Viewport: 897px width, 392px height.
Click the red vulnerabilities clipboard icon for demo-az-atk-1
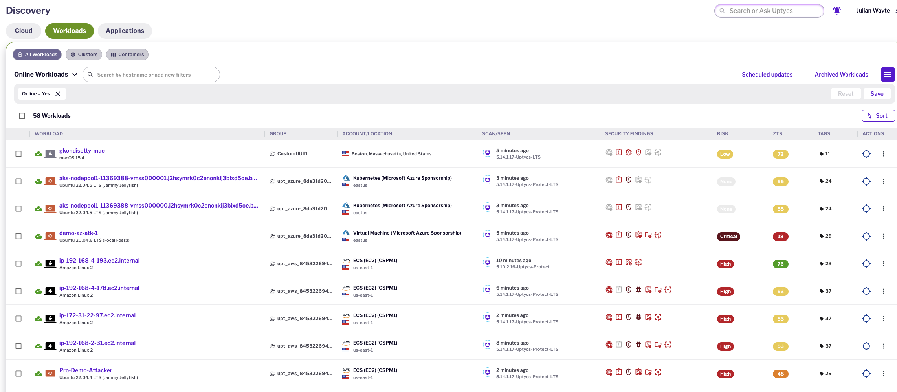pyautogui.click(x=619, y=235)
